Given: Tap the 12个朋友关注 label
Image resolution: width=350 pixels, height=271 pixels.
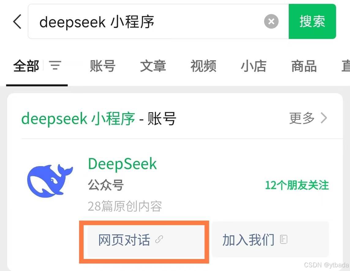Looking at the screenshot, I should pyautogui.click(x=297, y=185).
